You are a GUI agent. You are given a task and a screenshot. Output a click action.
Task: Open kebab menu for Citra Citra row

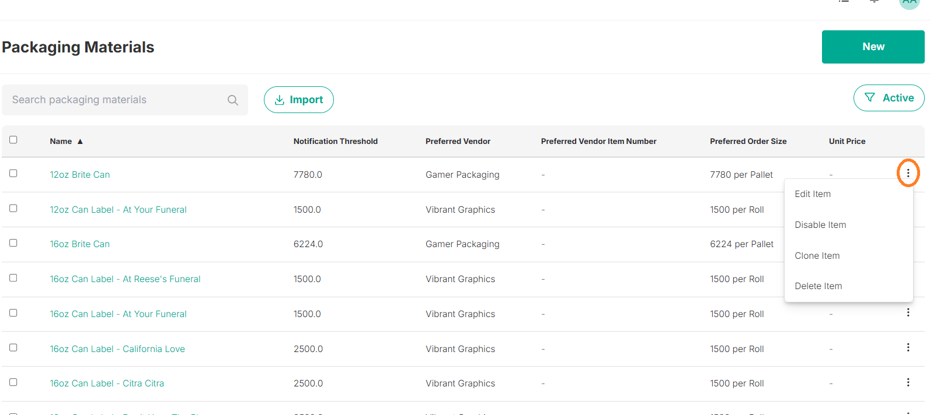(908, 382)
